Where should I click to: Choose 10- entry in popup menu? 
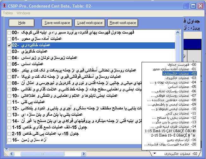[x=174, y=109]
